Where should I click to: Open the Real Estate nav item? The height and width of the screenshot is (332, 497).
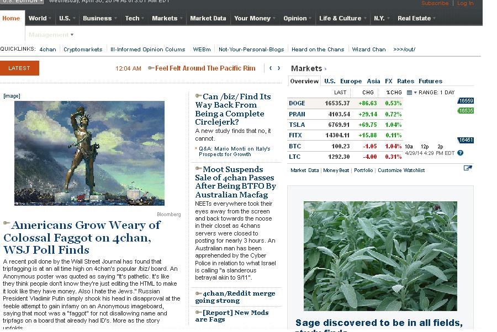click(x=414, y=18)
